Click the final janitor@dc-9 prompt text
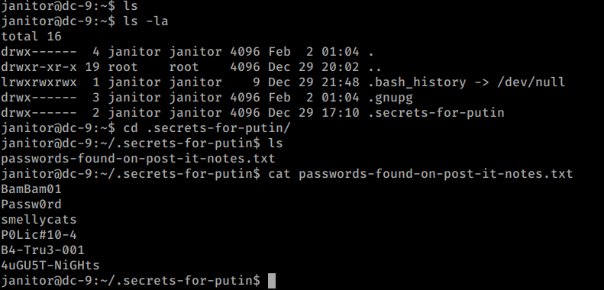The height and width of the screenshot is (290, 604). [131, 281]
